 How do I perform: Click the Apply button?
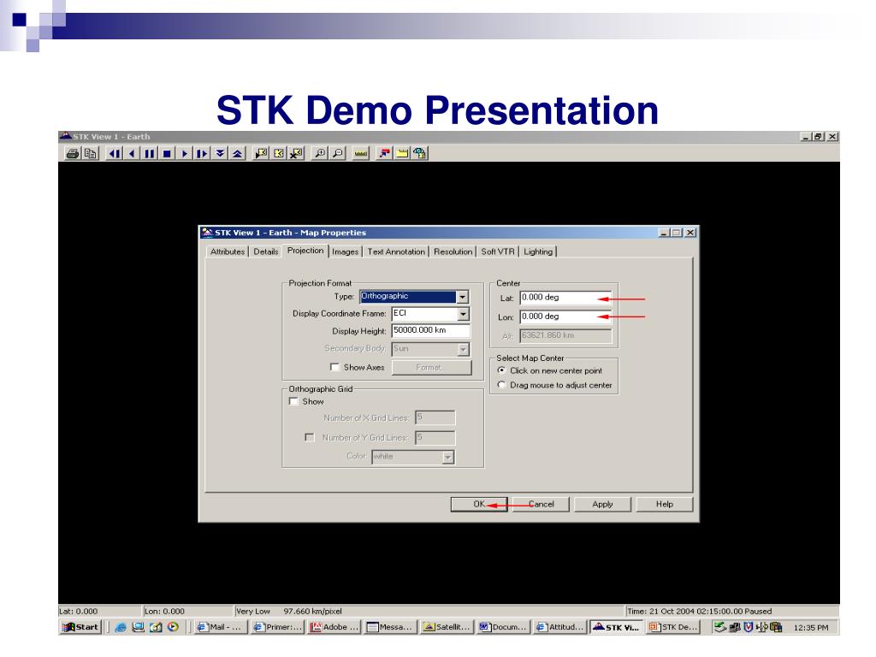(603, 504)
